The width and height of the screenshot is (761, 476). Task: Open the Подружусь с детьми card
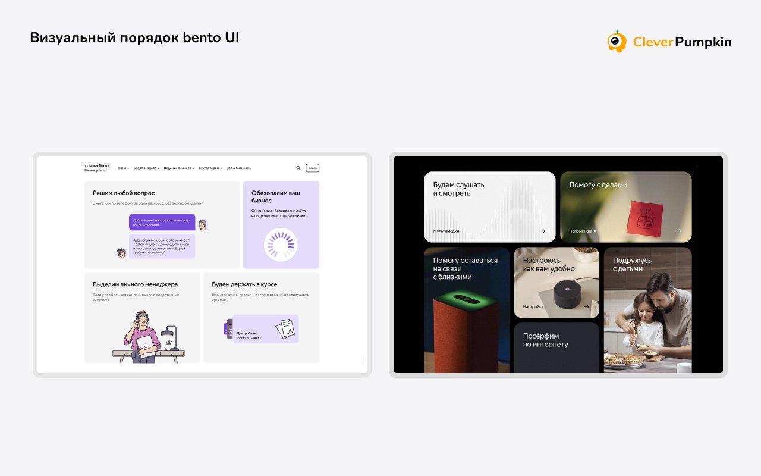(648, 310)
